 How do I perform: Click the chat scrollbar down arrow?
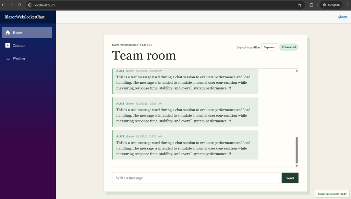coord(296,166)
